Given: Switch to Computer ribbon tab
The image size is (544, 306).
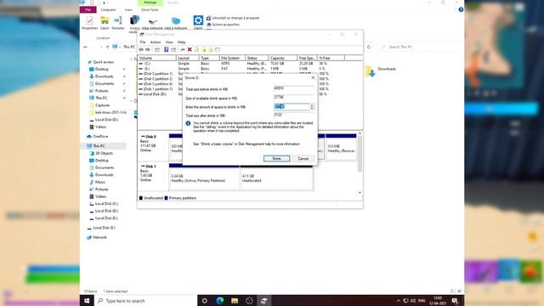Looking at the screenshot, I should pyautogui.click(x=108, y=9).
